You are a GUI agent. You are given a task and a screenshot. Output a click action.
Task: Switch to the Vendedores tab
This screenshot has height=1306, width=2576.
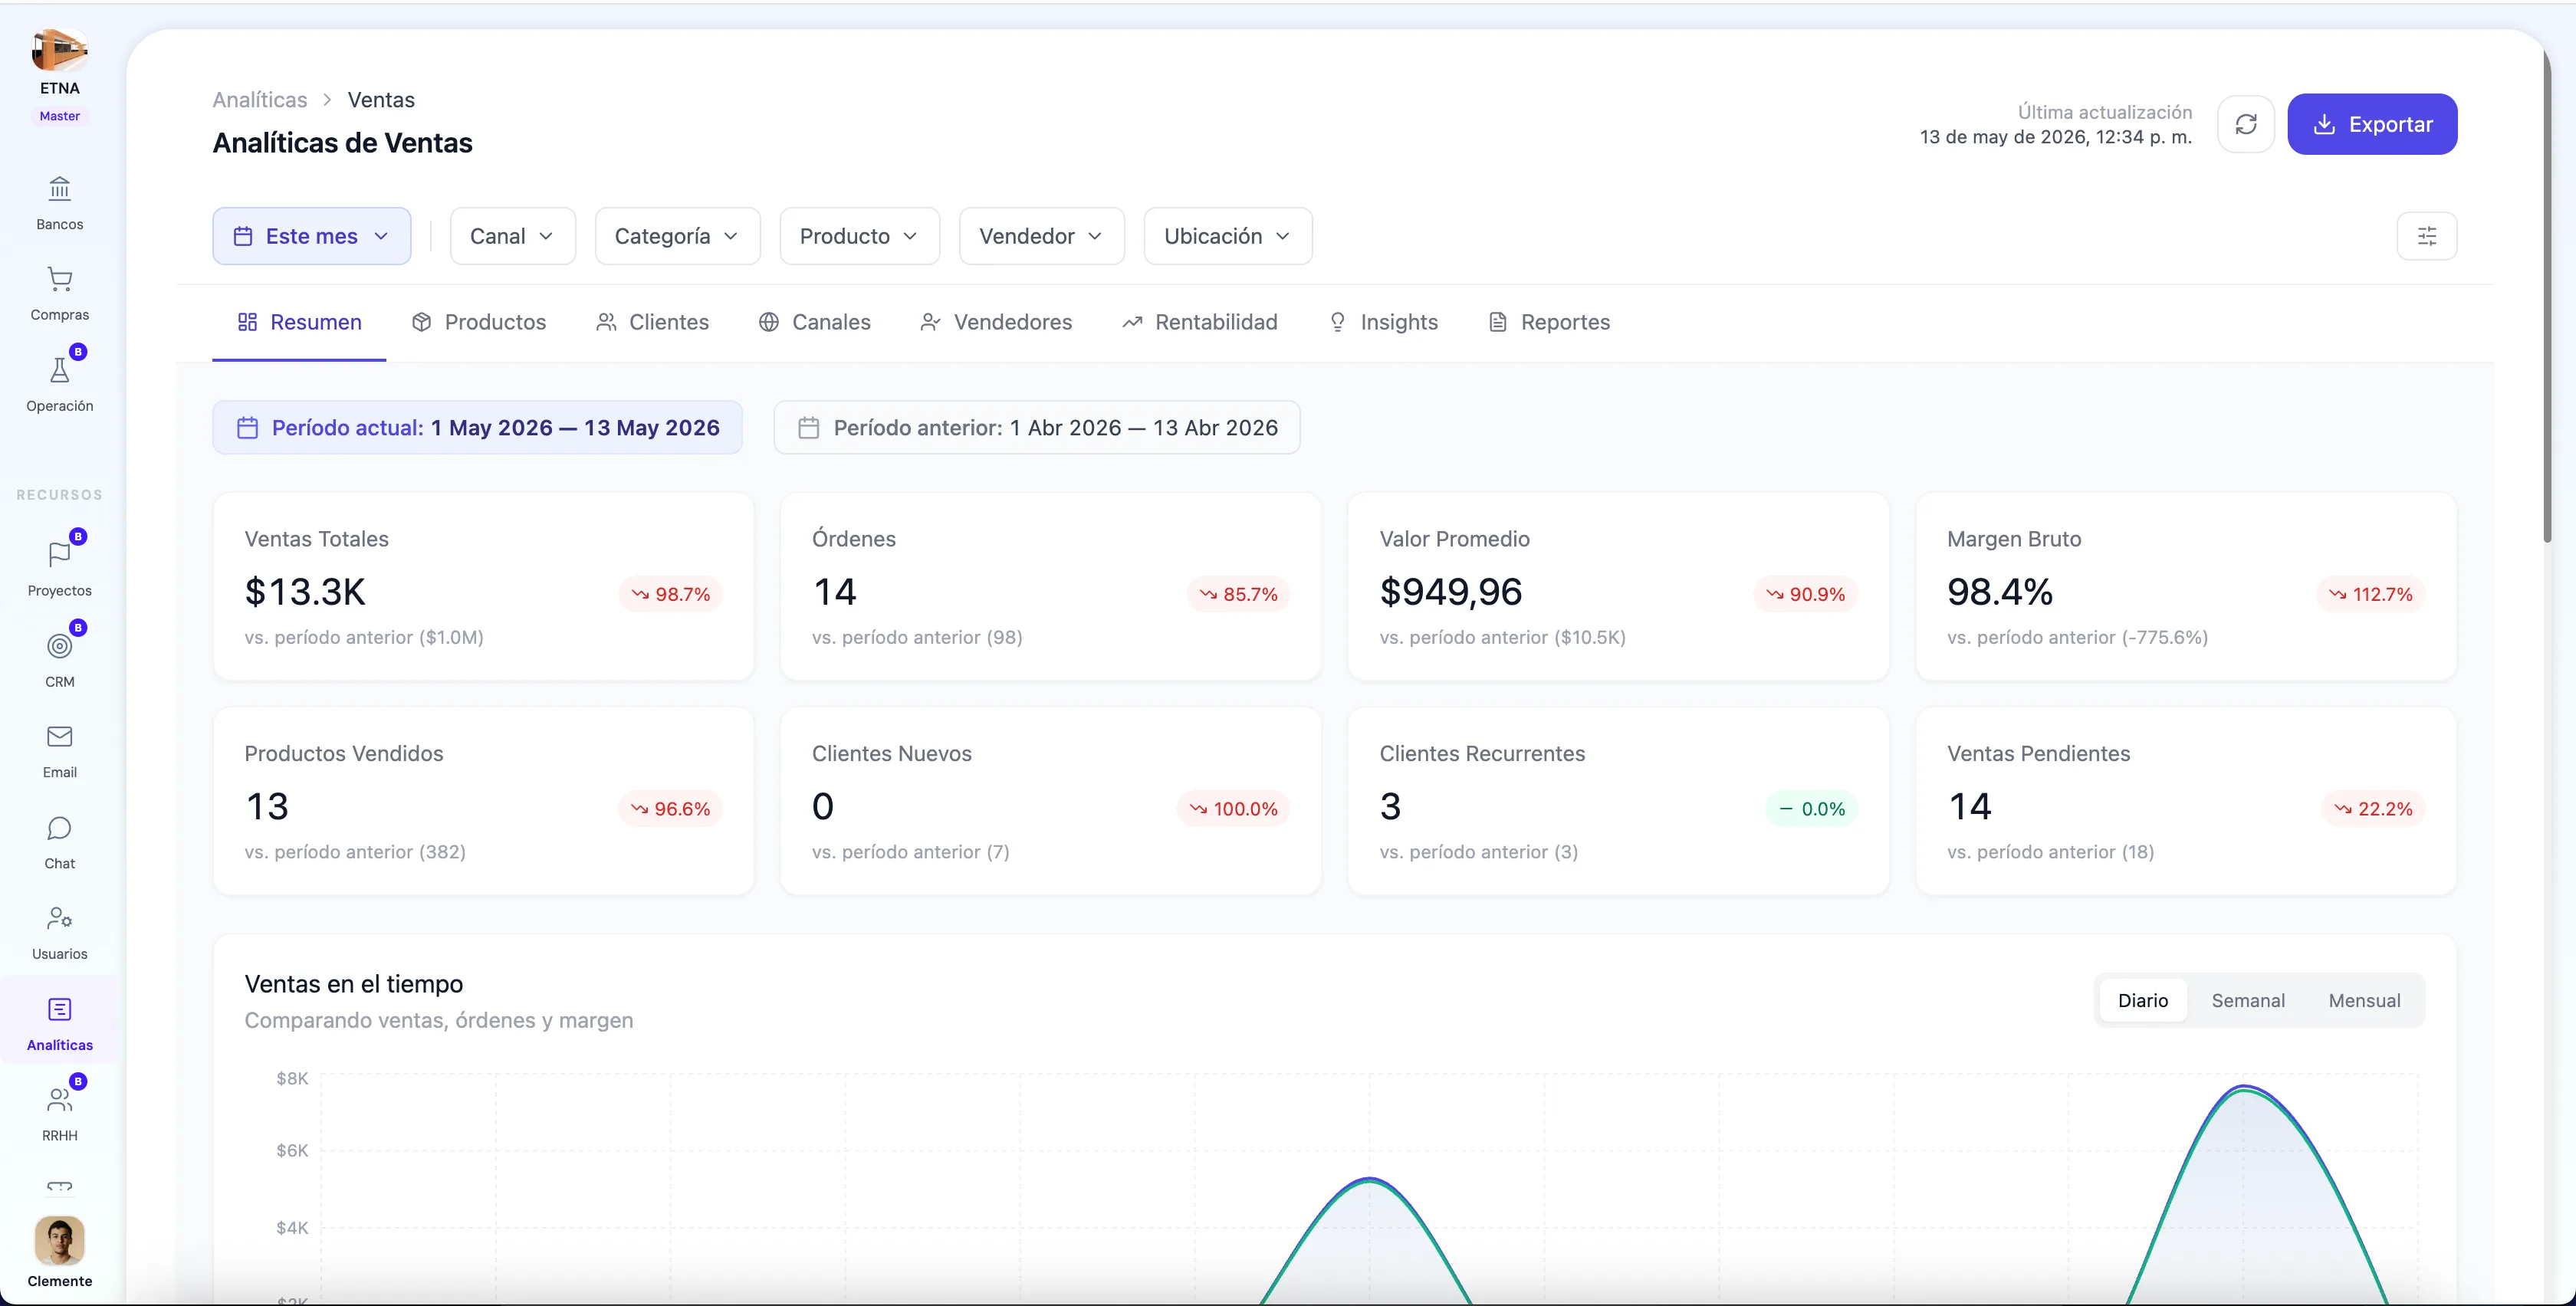click(996, 322)
